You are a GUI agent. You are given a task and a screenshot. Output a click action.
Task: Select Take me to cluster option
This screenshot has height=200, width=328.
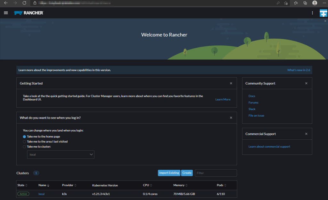pos(24,147)
